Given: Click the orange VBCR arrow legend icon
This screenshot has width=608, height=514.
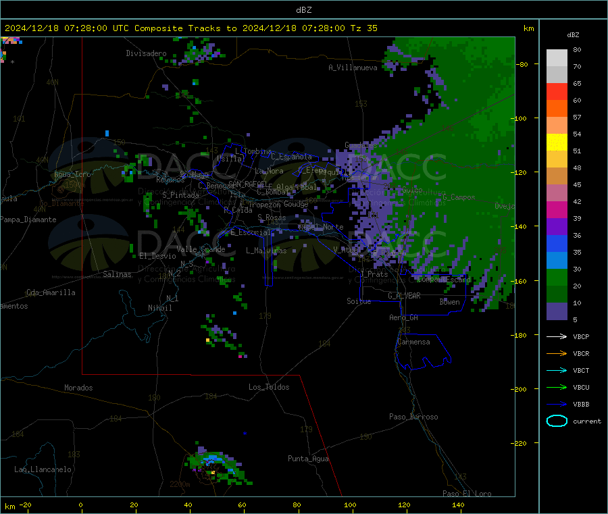Looking at the screenshot, I should 557,353.
